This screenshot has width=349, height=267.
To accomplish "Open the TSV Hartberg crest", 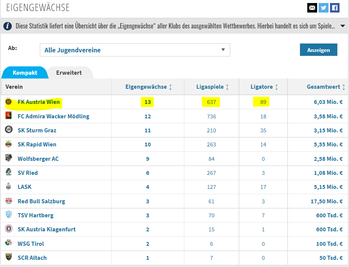I will click(x=8, y=215).
